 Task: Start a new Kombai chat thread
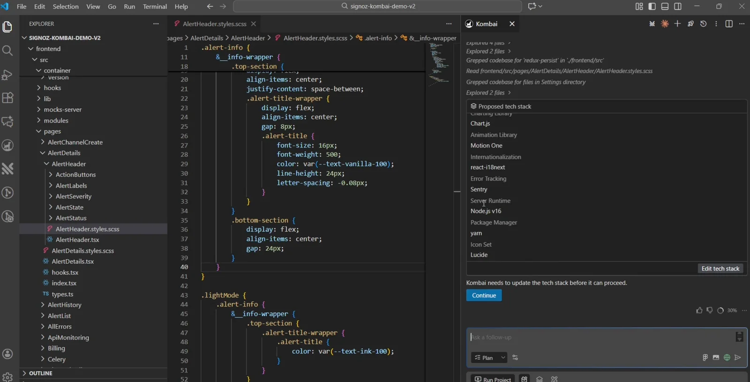click(x=677, y=24)
